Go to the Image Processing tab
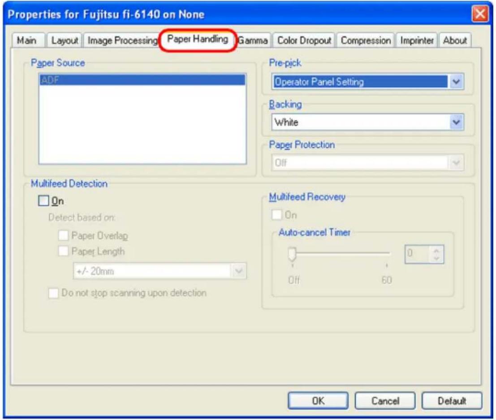 click(122, 40)
